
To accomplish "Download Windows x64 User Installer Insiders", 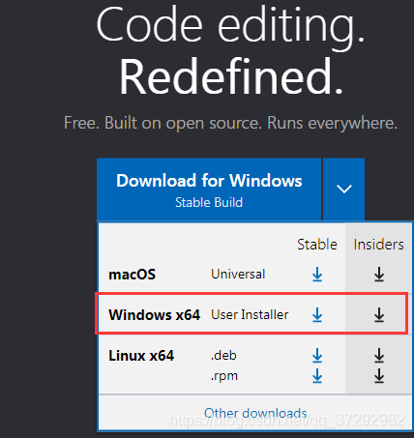I will click(x=379, y=315).
